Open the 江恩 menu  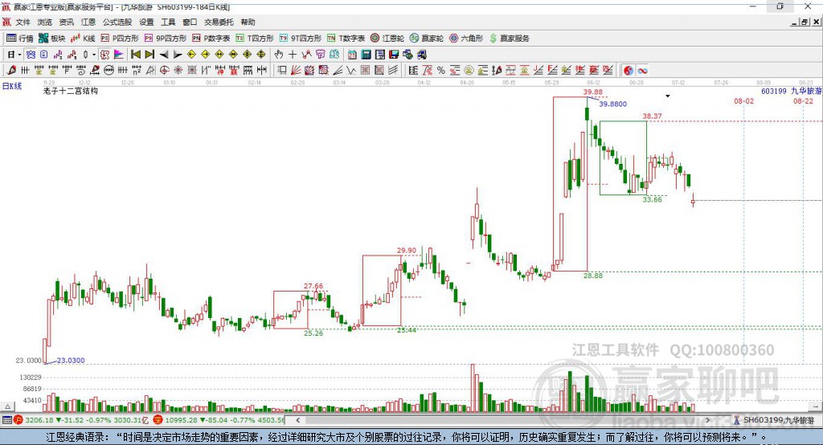[88, 22]
